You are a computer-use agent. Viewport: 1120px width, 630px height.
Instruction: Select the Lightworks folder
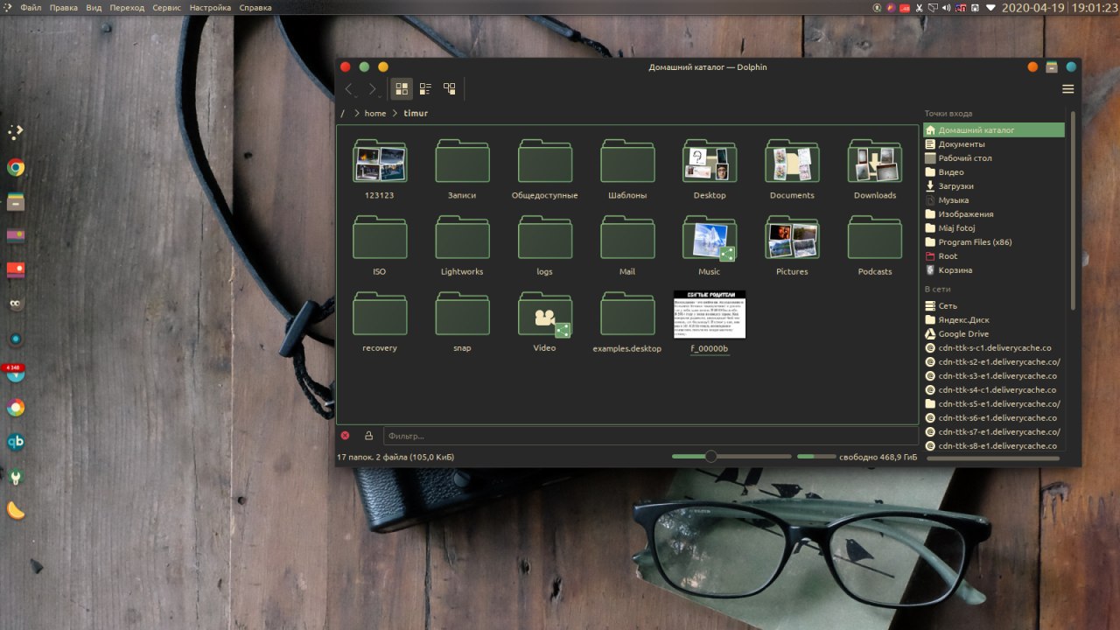tap(462, 245)
